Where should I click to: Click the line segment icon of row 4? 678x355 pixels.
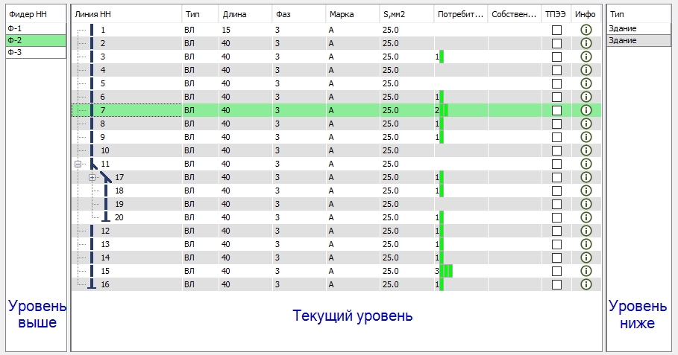pos(92,70)
